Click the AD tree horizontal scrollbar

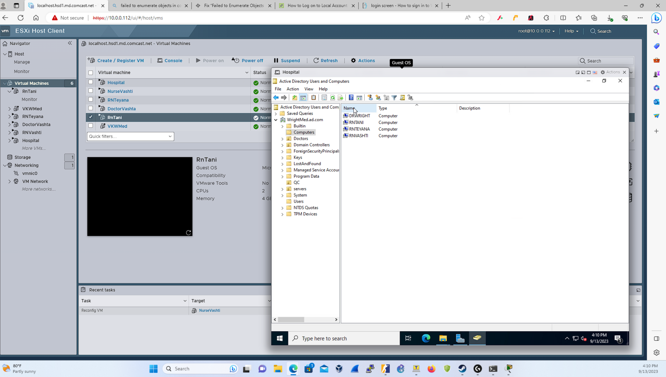[x=306, y=320]
